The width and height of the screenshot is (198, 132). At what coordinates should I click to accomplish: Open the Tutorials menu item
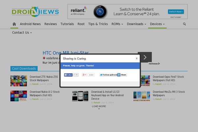point(67,24)
